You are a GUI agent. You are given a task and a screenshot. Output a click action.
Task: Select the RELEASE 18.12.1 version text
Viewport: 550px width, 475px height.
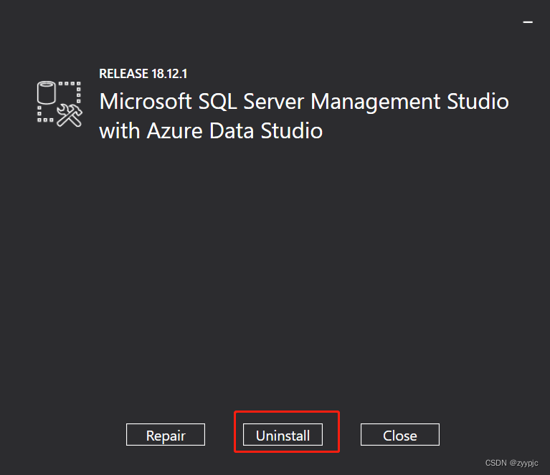point(143,74)
